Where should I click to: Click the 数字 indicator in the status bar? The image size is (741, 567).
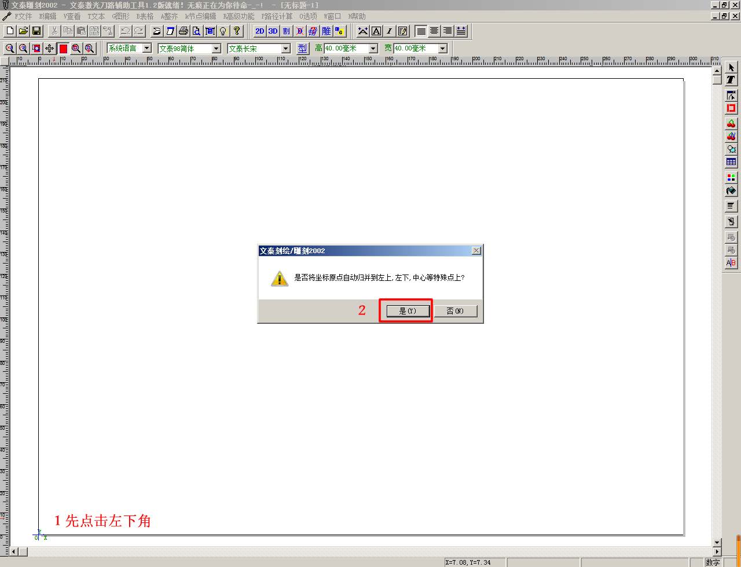713,562
